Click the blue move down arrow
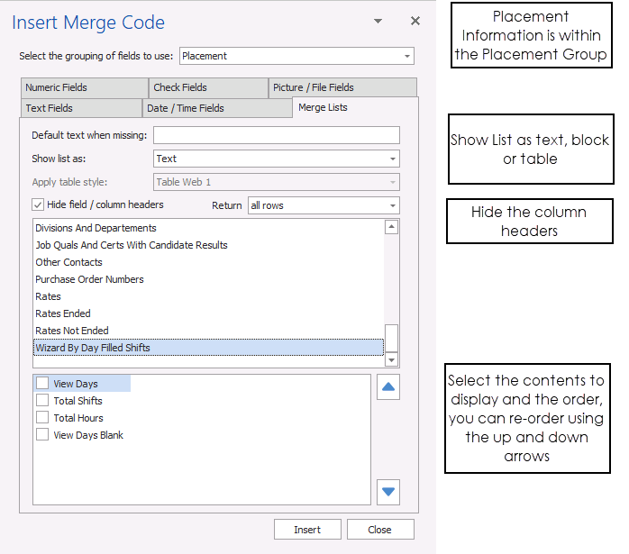Viewport: 629px width, 554px height. (x=388, y=492)
